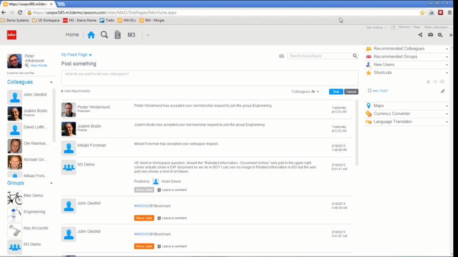
Task: Open Item PJ001 shortcut link
Action: pyautogui.click(x=381, y=91)
